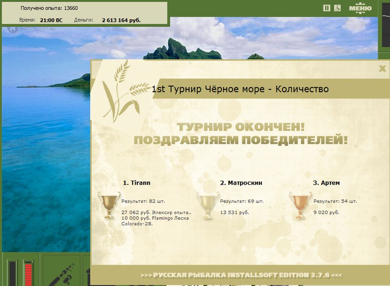The height and width of the screenshot is (286, 390).
Task: Pause the game with the pause icon
Action: (x=327, y=8)
